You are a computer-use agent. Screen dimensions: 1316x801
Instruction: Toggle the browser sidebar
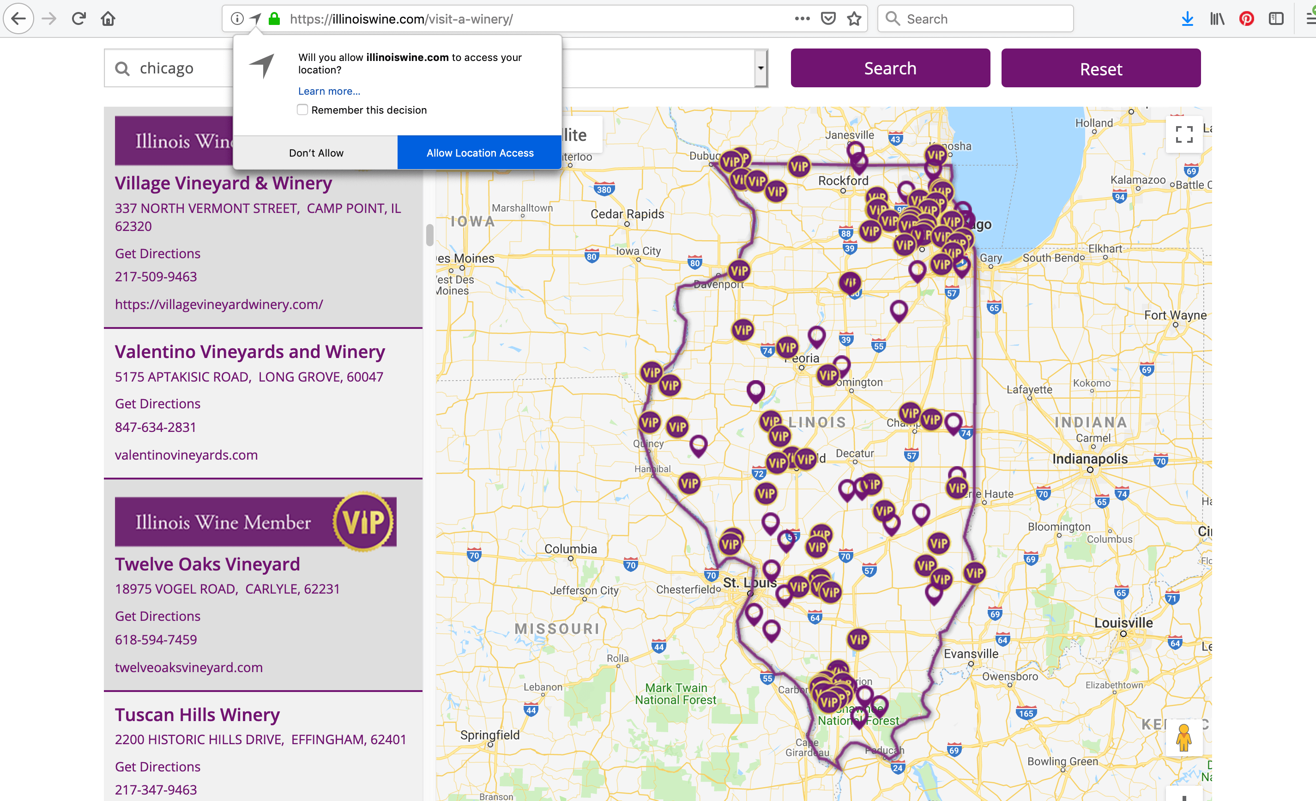point(1276,18)
